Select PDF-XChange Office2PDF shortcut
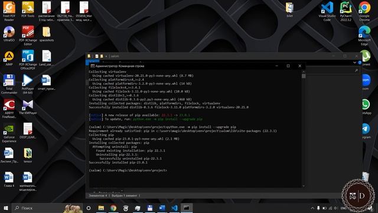378x213 pixels. (x=28, y=60)
